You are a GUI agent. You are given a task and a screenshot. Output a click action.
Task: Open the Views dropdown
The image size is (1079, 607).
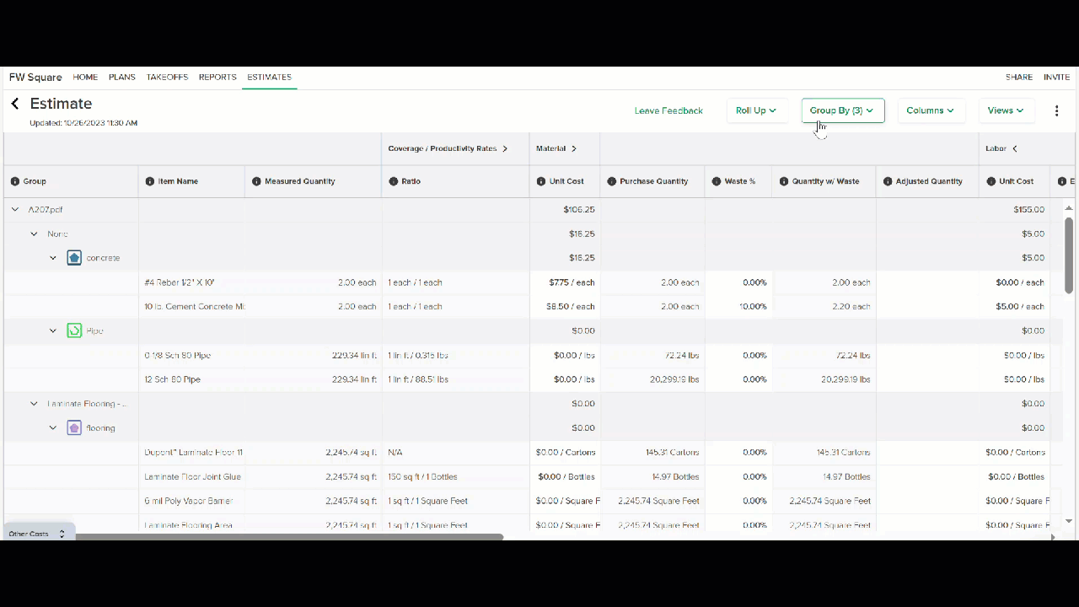(1006, 110)
